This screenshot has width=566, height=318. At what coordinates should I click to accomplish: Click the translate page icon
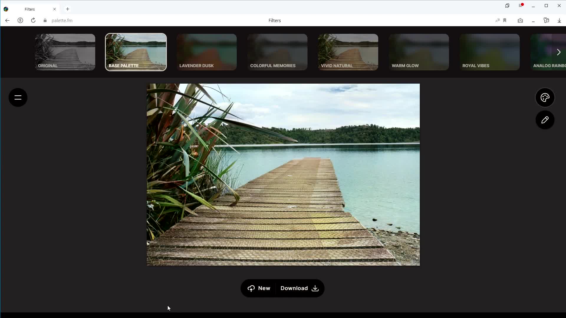click(x=498, y=21)
